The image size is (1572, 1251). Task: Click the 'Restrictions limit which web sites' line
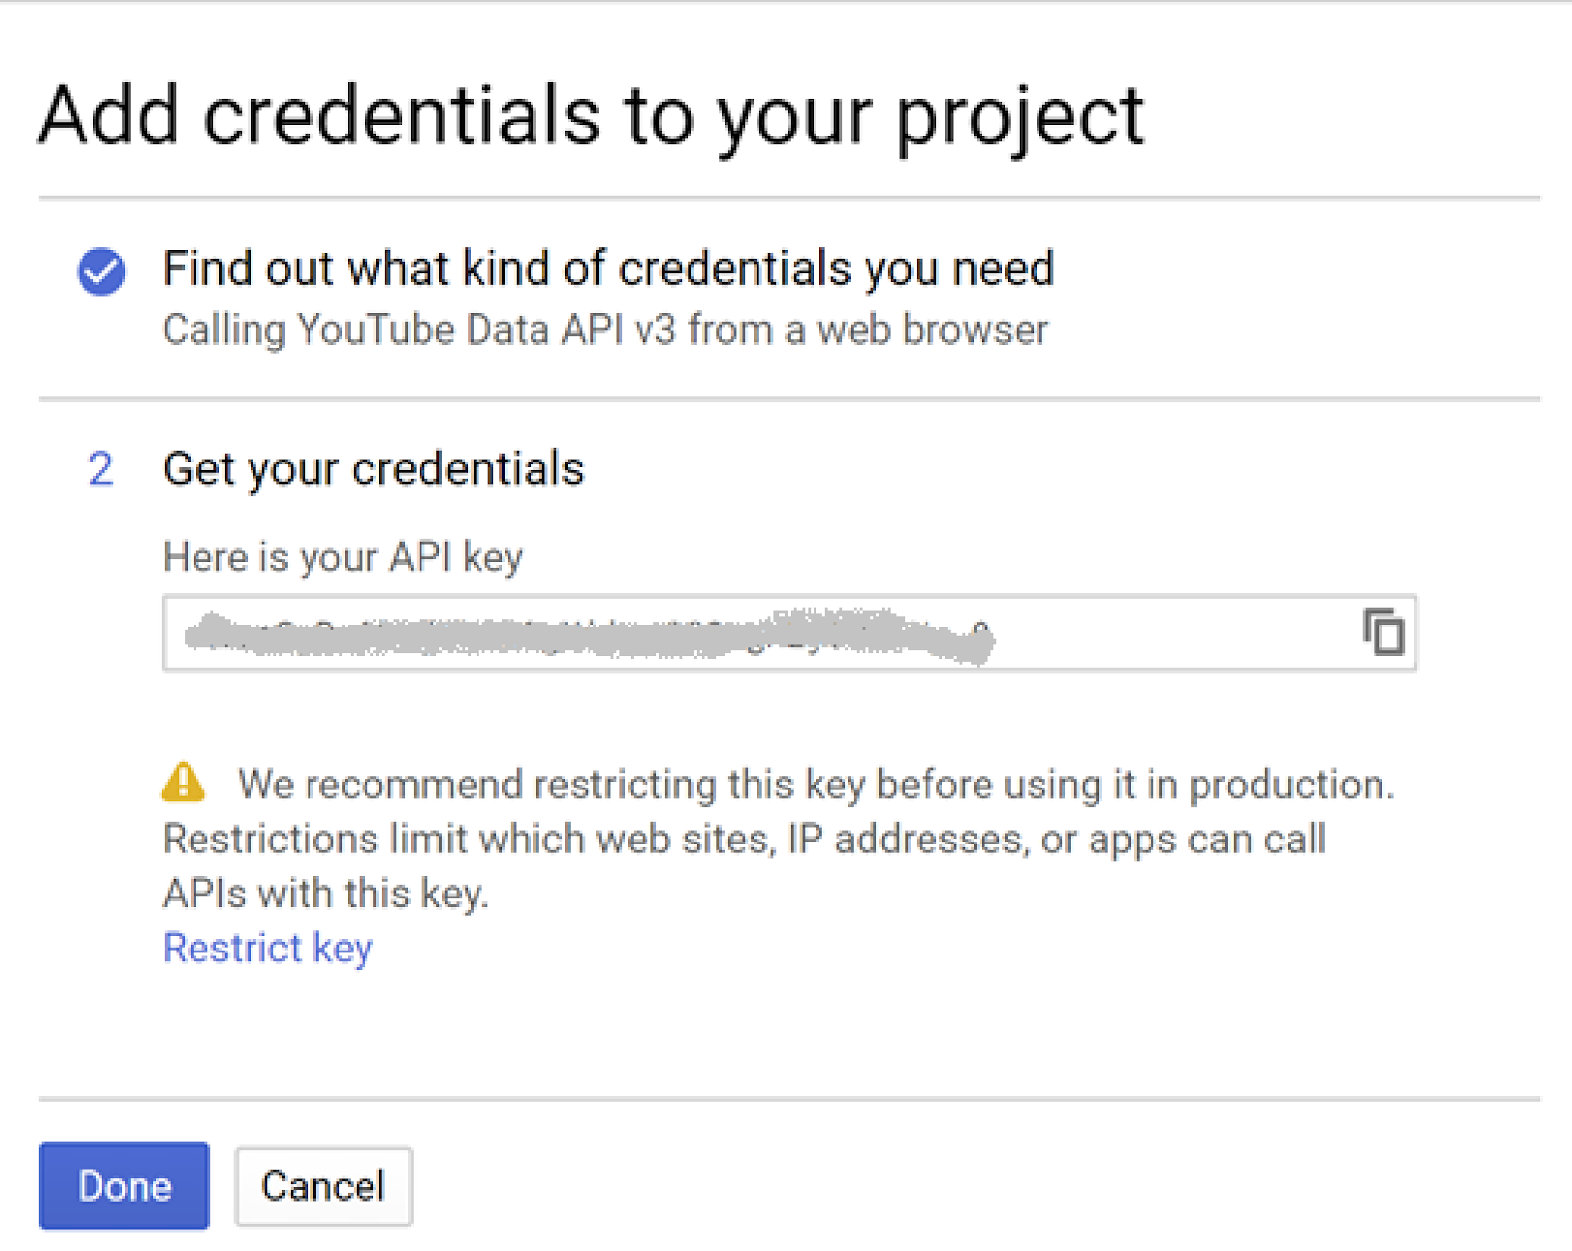click(745, 840)
